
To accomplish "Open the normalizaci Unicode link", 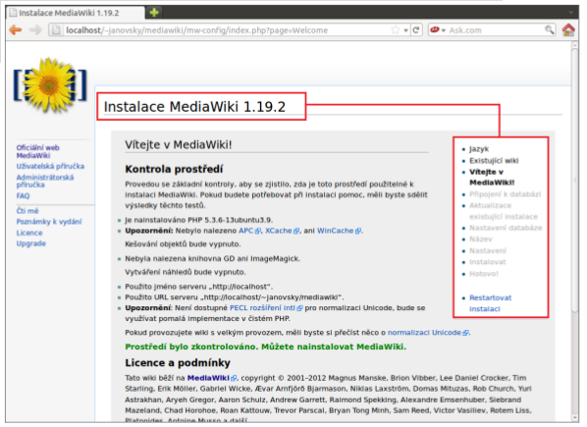I will [428, 333].
